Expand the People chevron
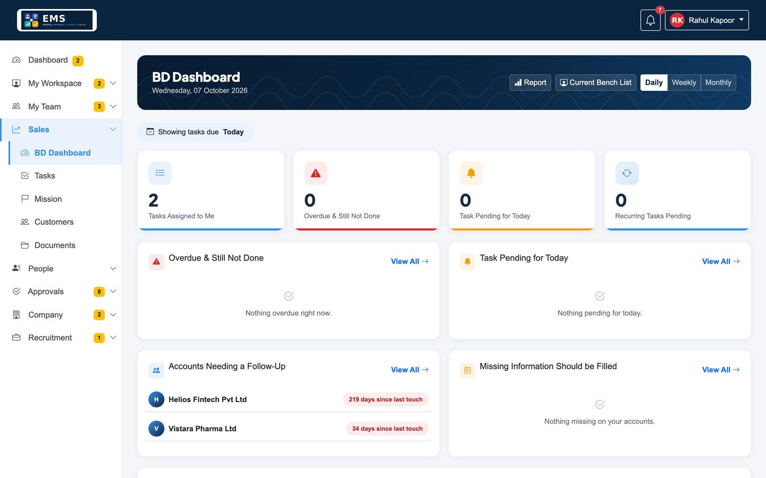The image size is (766, 478). 113,268
